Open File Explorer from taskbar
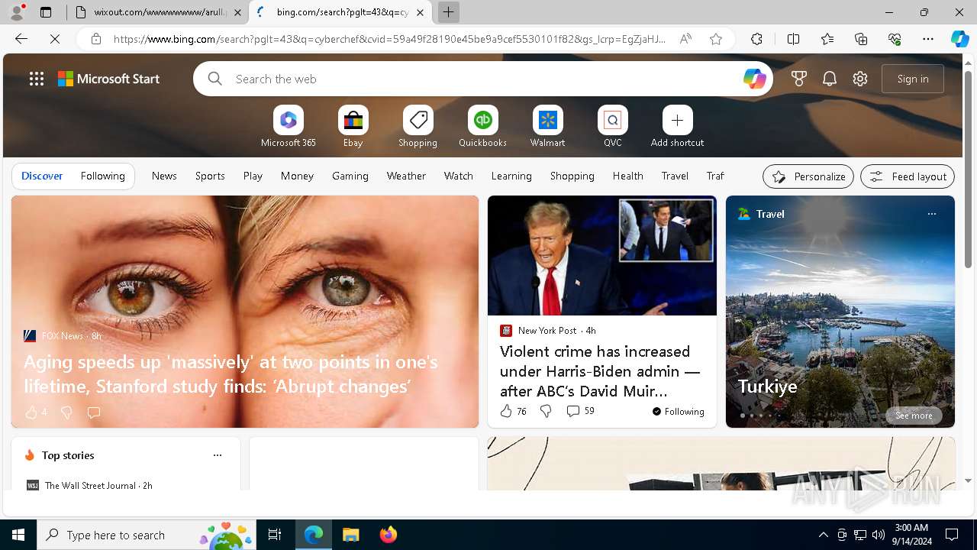 [x=350, y=535]
